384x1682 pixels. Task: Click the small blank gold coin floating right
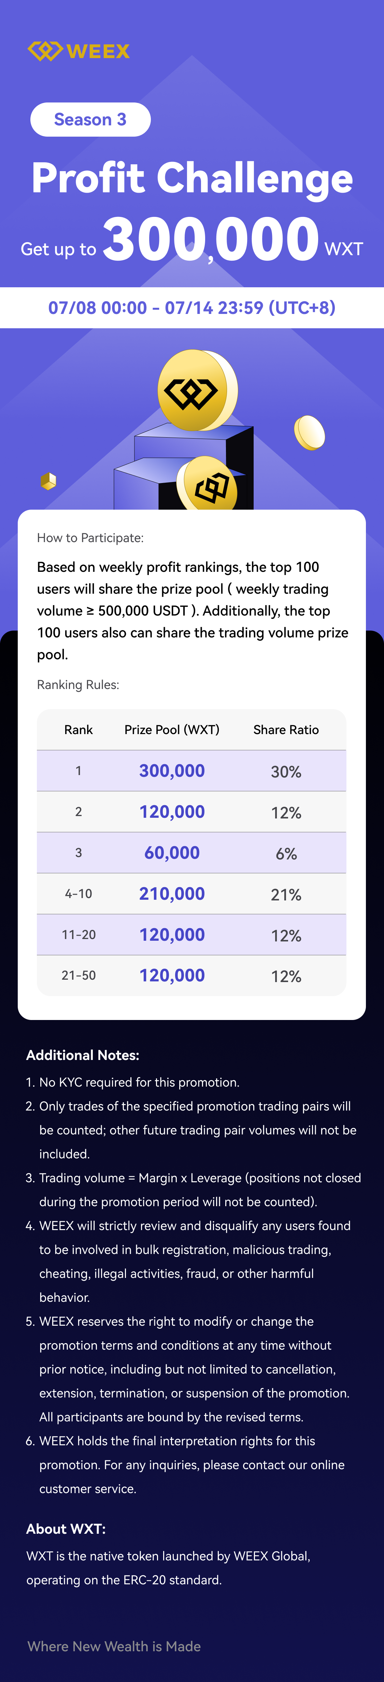click(x=310, y=432)
